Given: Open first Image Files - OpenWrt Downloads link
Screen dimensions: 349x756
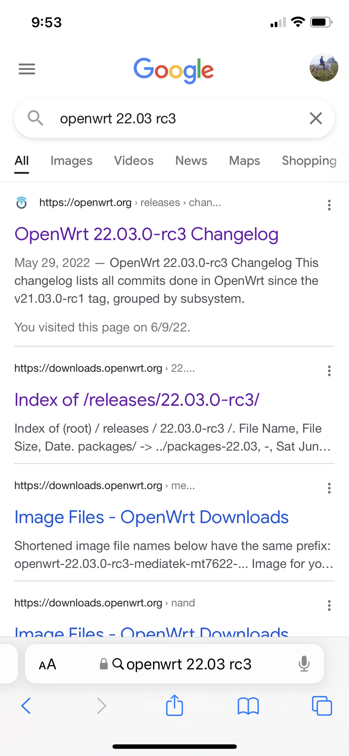Looking at the screenshot, I should [151, 517].
